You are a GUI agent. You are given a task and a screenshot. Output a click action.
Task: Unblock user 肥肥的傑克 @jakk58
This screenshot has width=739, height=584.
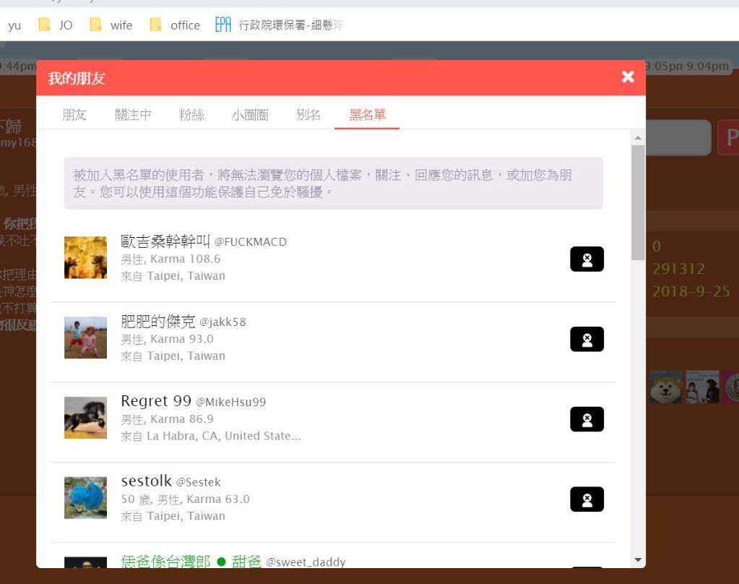[x=587, y=339]
